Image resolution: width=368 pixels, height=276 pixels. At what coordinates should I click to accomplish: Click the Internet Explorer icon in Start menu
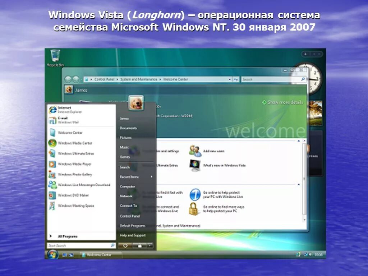[52, 110]
